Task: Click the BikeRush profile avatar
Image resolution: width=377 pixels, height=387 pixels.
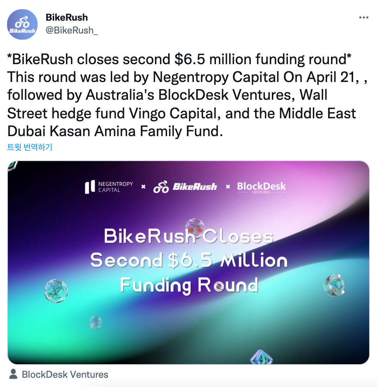Action: 22,24
